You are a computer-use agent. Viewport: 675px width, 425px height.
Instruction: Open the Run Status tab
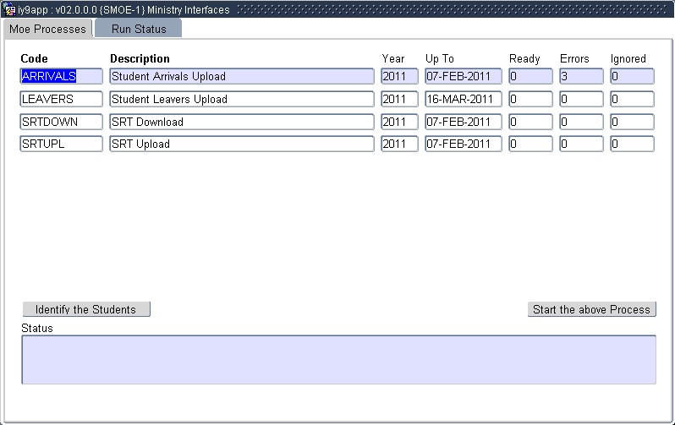tap(138, 29)
